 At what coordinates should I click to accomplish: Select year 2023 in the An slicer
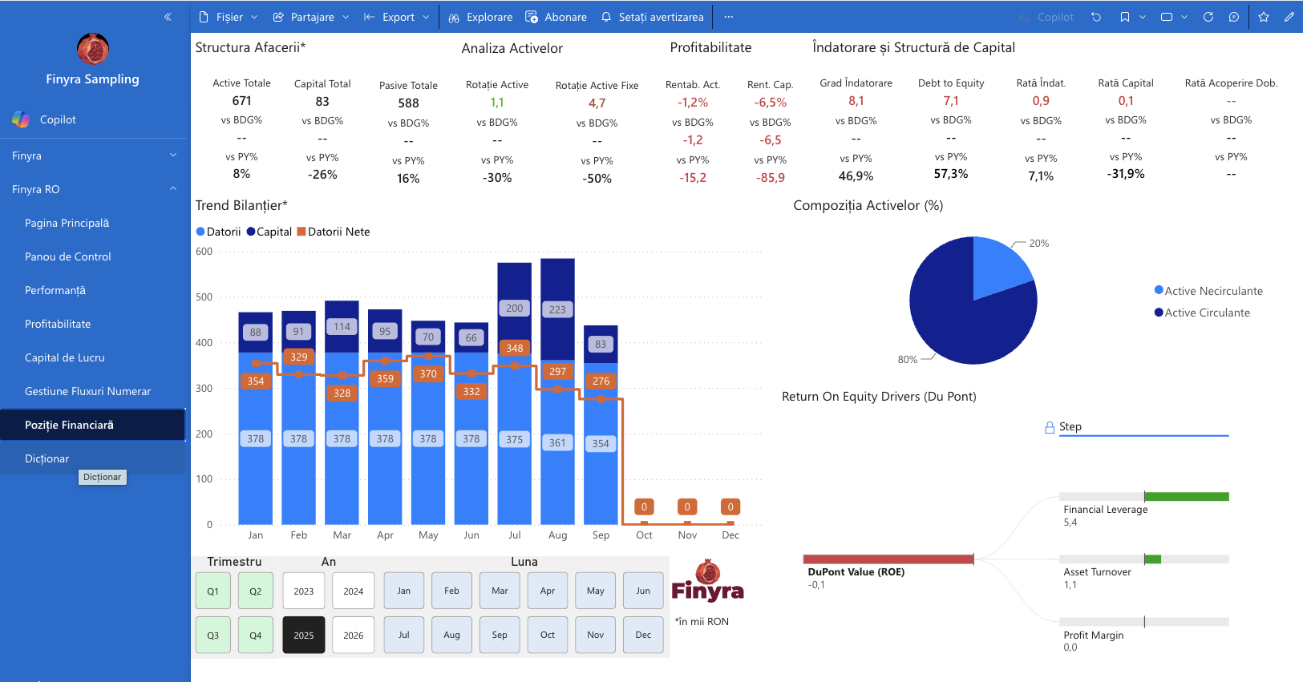coord(304,591)
